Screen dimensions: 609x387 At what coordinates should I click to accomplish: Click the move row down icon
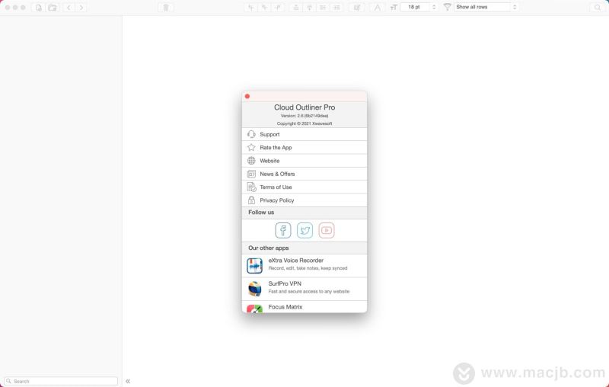pos(309,8)
